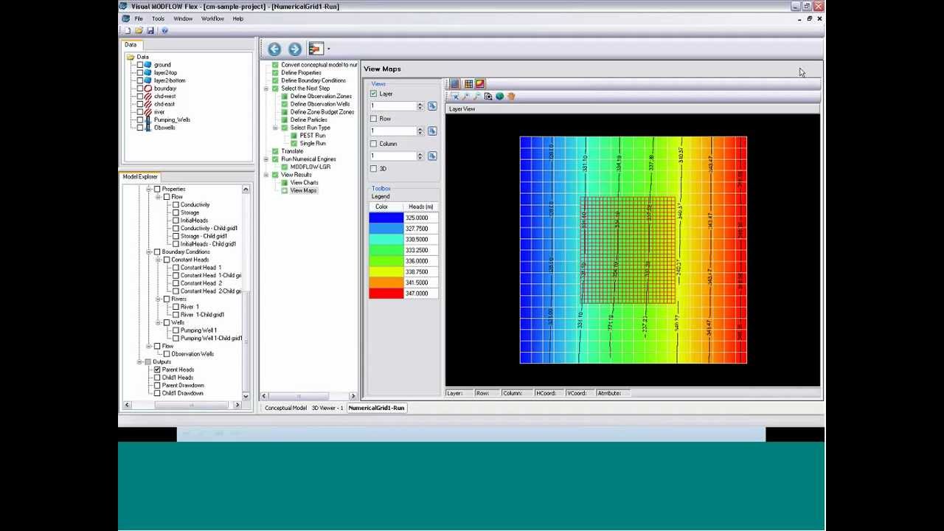Go to next workflow step arrow
The height and width of the screenshot is (531, 944).
(295, 49)
